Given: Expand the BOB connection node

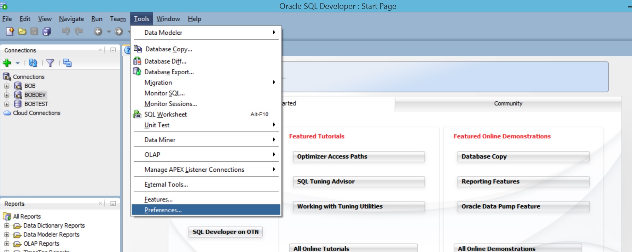Looking at the screenshot, I should tap(7, 86).
